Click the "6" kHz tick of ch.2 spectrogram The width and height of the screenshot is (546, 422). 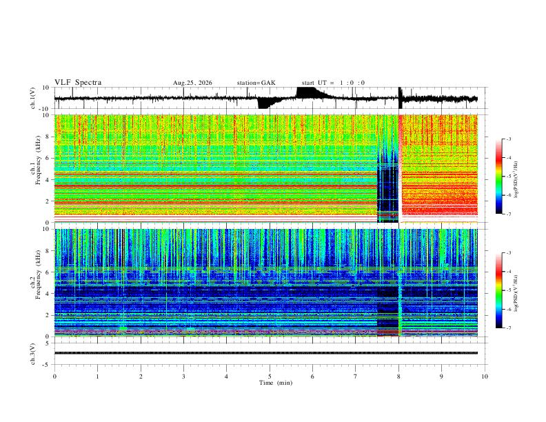(48, 272)
